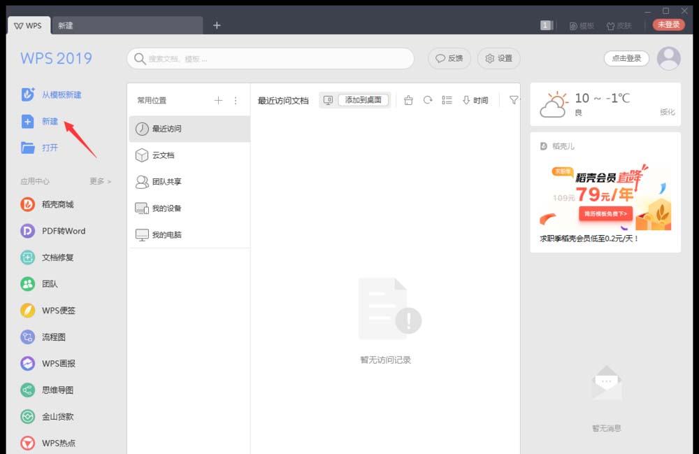Click the 点击登录 button
This screenshot has width=699, height=454.
point(626,59)
